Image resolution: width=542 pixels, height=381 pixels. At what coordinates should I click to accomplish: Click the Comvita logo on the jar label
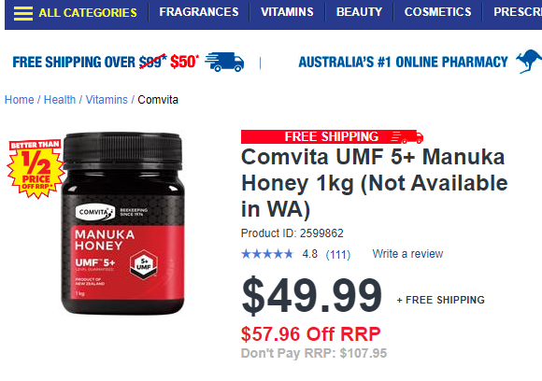pyautogui.click(x=95, y=212)
